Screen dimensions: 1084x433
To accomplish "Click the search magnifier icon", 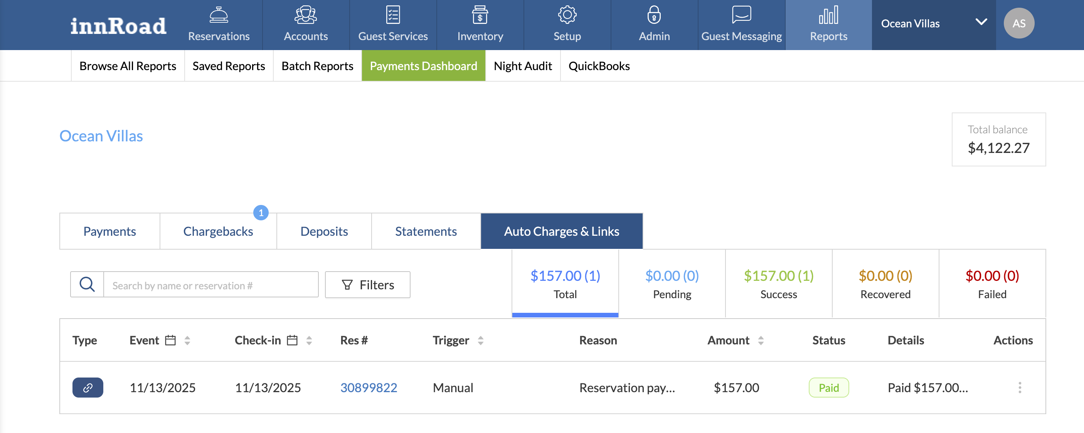I will (87, 285).
